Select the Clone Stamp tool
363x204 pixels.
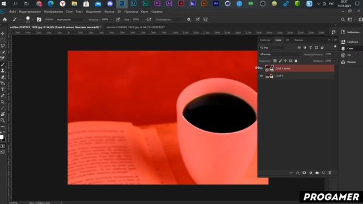pos(3,70)
